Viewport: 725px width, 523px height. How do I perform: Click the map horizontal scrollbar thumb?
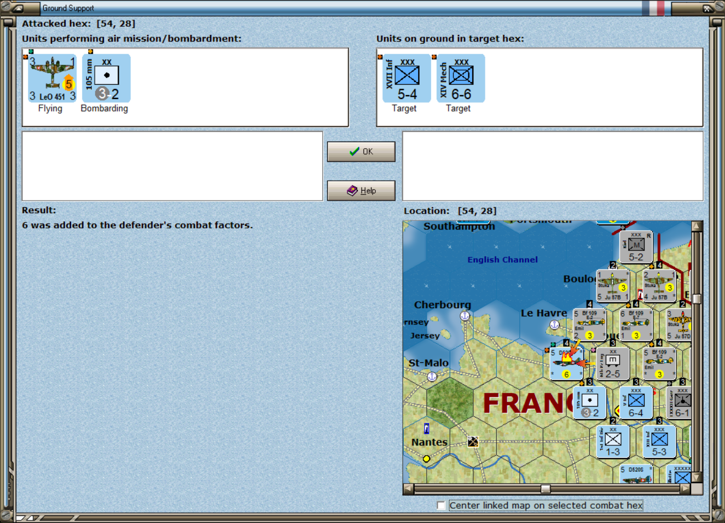pyautogui.click(x=546, y=489)
